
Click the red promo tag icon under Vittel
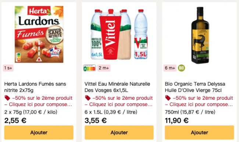click(x=88, y=98)
